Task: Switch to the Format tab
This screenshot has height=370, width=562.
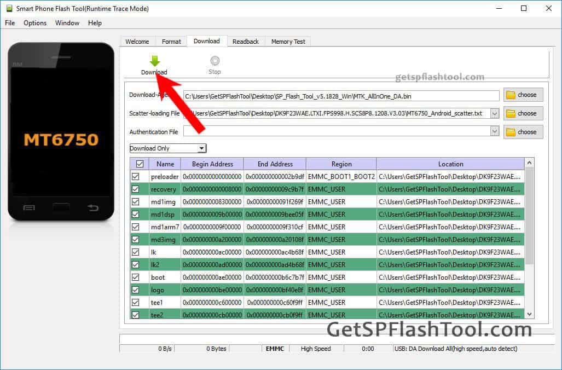Action: coord(171,42)
